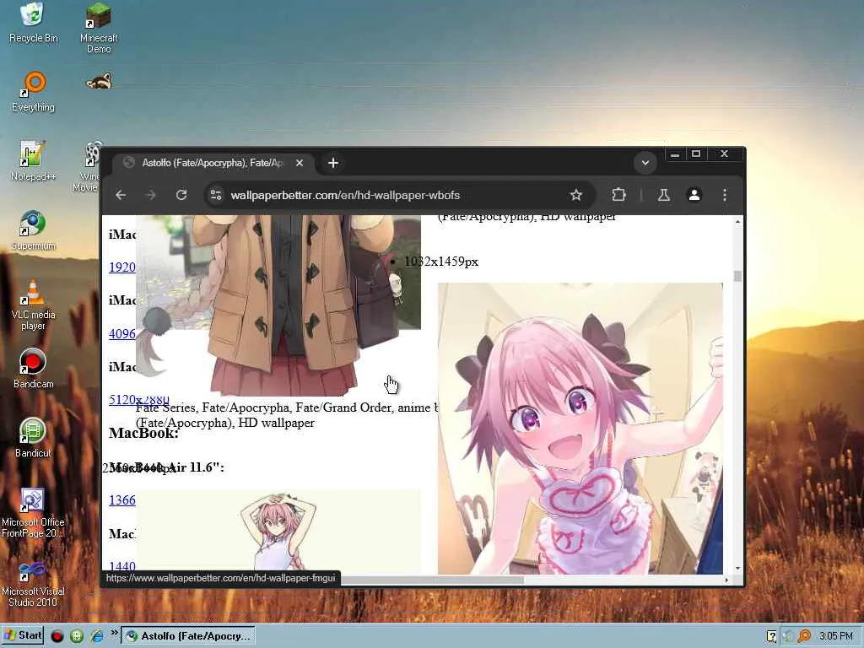864x648 pixels.
Task: Click the scroll up arrow
Action: tap(737, 222)
